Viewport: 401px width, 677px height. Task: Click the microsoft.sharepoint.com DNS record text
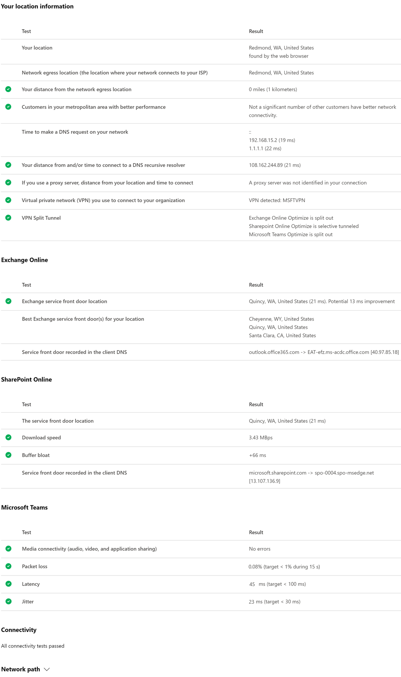311,473
